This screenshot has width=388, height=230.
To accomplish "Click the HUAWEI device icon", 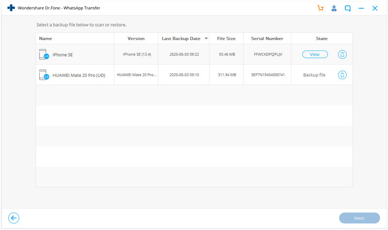I will coord(44,75).
